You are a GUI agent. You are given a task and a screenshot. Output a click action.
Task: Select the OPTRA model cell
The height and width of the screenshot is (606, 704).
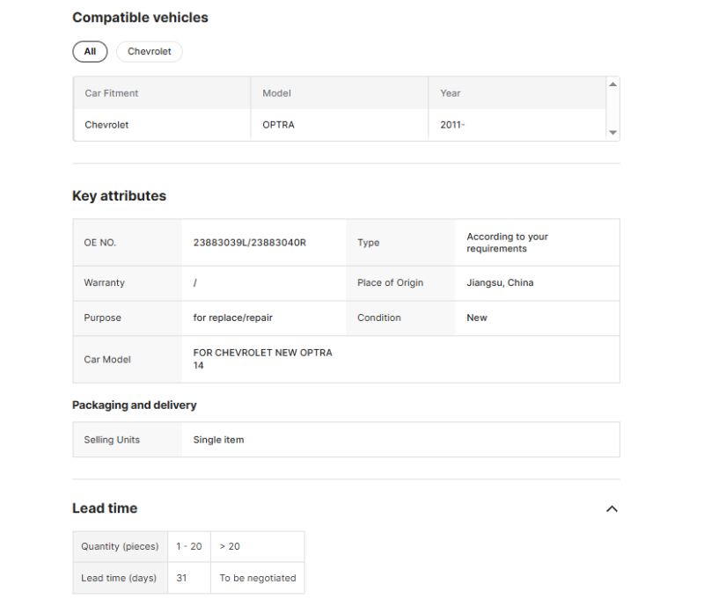(278, 125)
